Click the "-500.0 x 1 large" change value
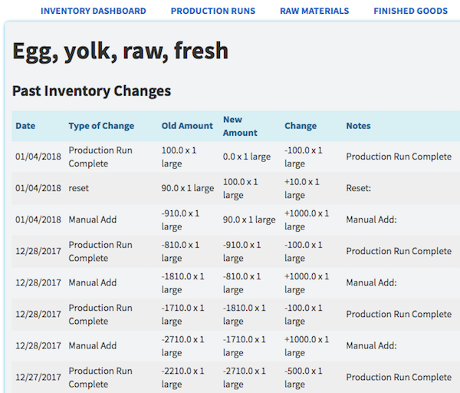This screenshot has width=460, height=393. click(304, 377)
